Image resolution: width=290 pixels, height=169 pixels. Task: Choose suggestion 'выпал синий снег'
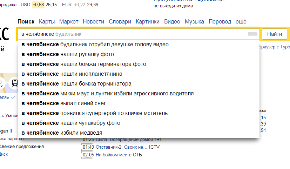pyautogui.click(x=139, y=103)
